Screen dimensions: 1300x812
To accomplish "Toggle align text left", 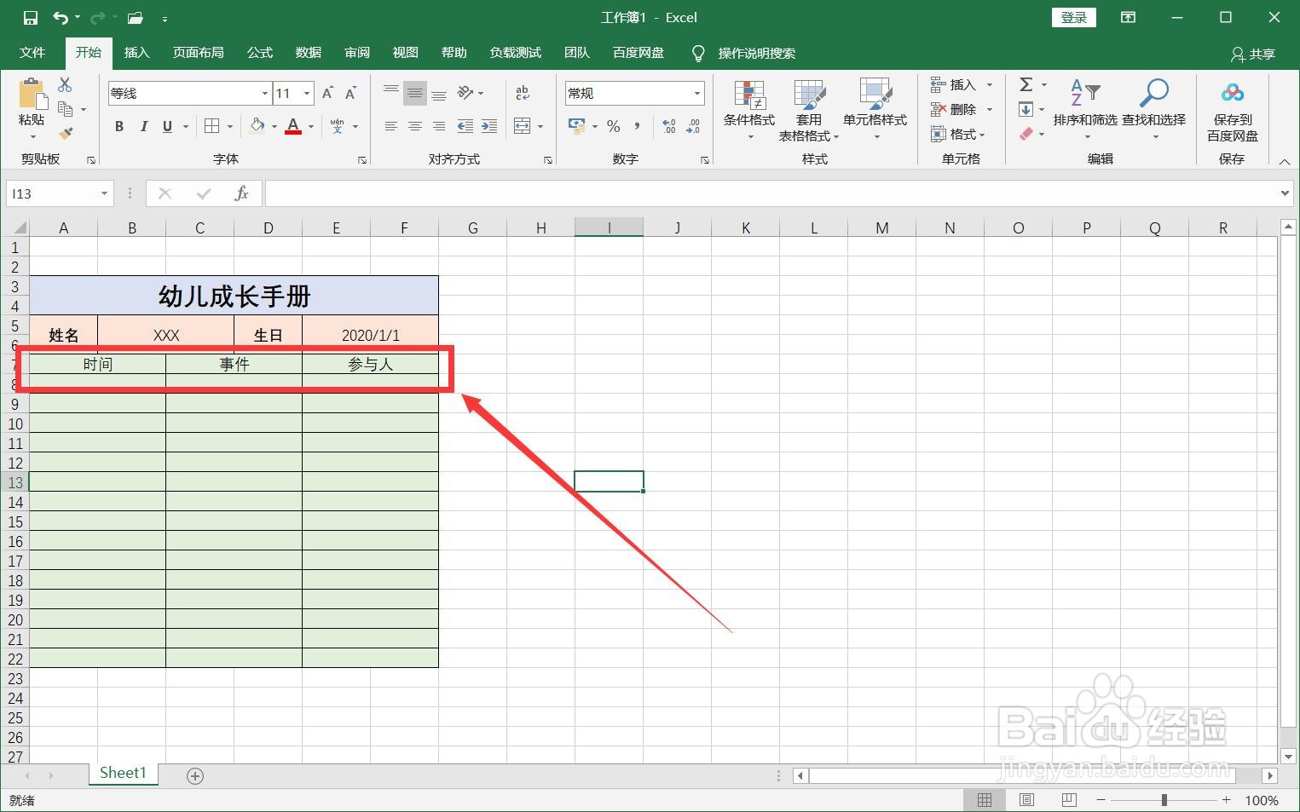I will [391, 126].
